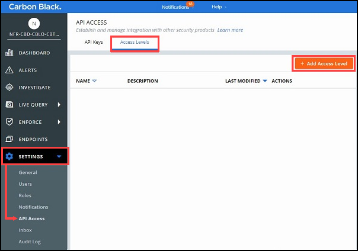The width and height of the screenshot is (358, 251).
Task: Click the Dashboard bar chart icon
Action: (x=9, y=53)
